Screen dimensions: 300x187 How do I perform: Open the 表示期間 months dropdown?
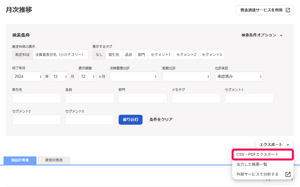point(87,77)
